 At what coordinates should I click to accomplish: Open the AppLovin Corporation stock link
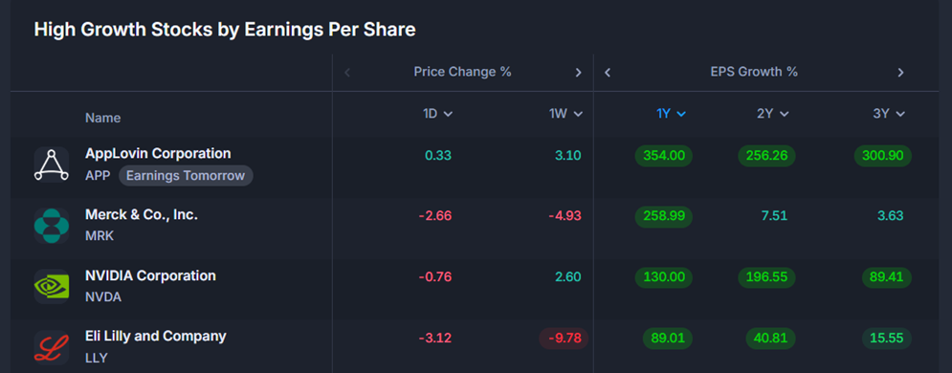[x=158, y=153]
